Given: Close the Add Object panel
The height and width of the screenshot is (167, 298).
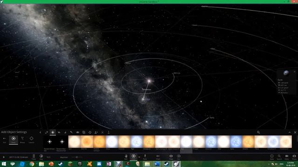Looking at the screenshot, I should point(295,132).
